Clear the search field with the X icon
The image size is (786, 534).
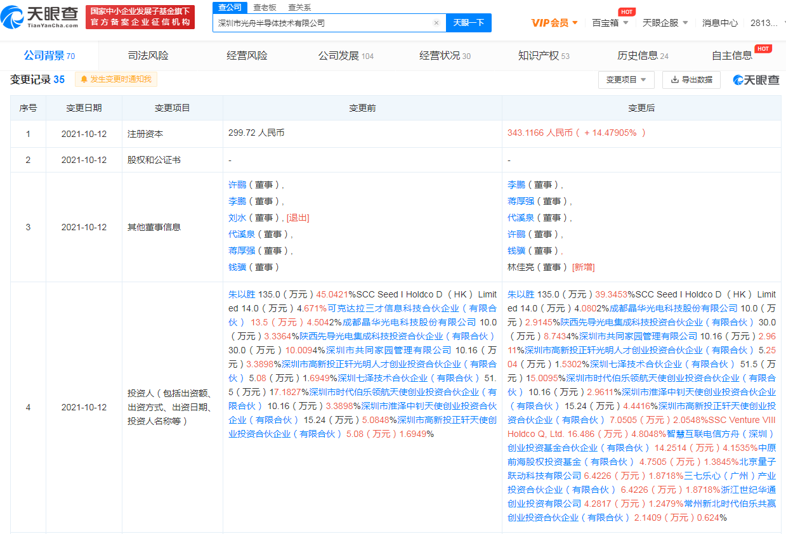point(436,23)
